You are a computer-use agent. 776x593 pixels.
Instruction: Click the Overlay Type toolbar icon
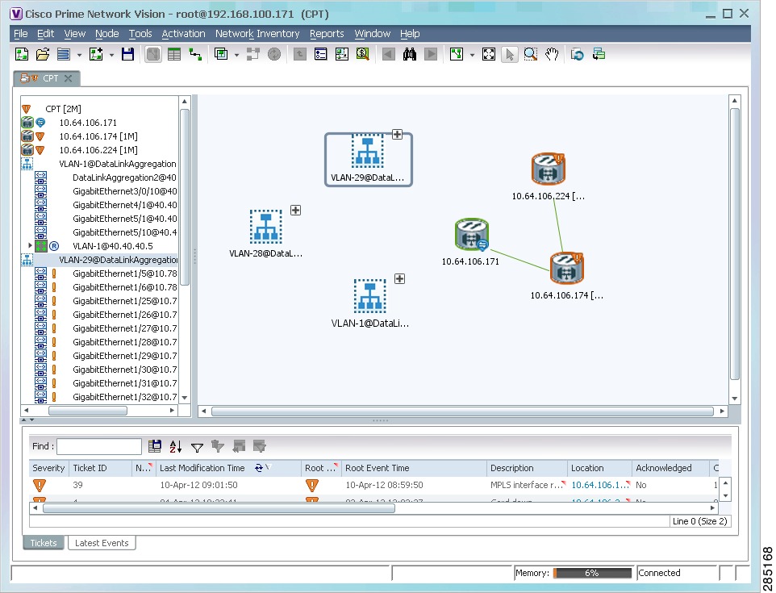click(x=221, y=54)
